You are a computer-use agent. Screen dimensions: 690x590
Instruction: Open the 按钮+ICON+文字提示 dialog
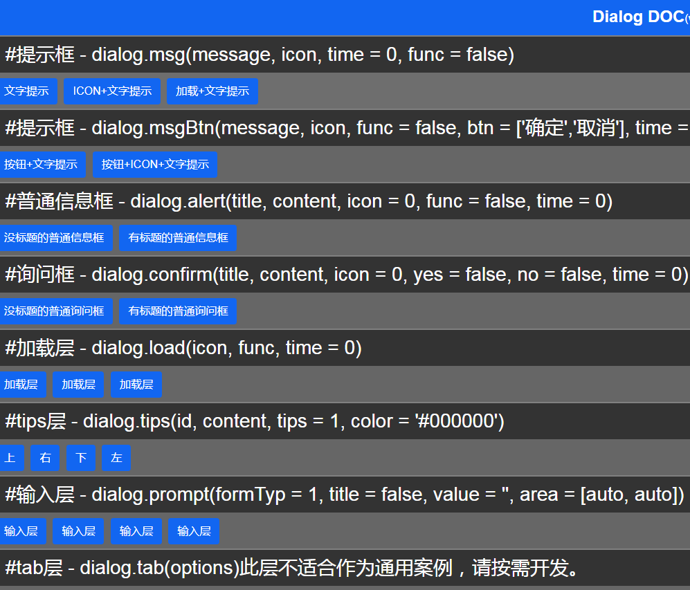[154, 165]
